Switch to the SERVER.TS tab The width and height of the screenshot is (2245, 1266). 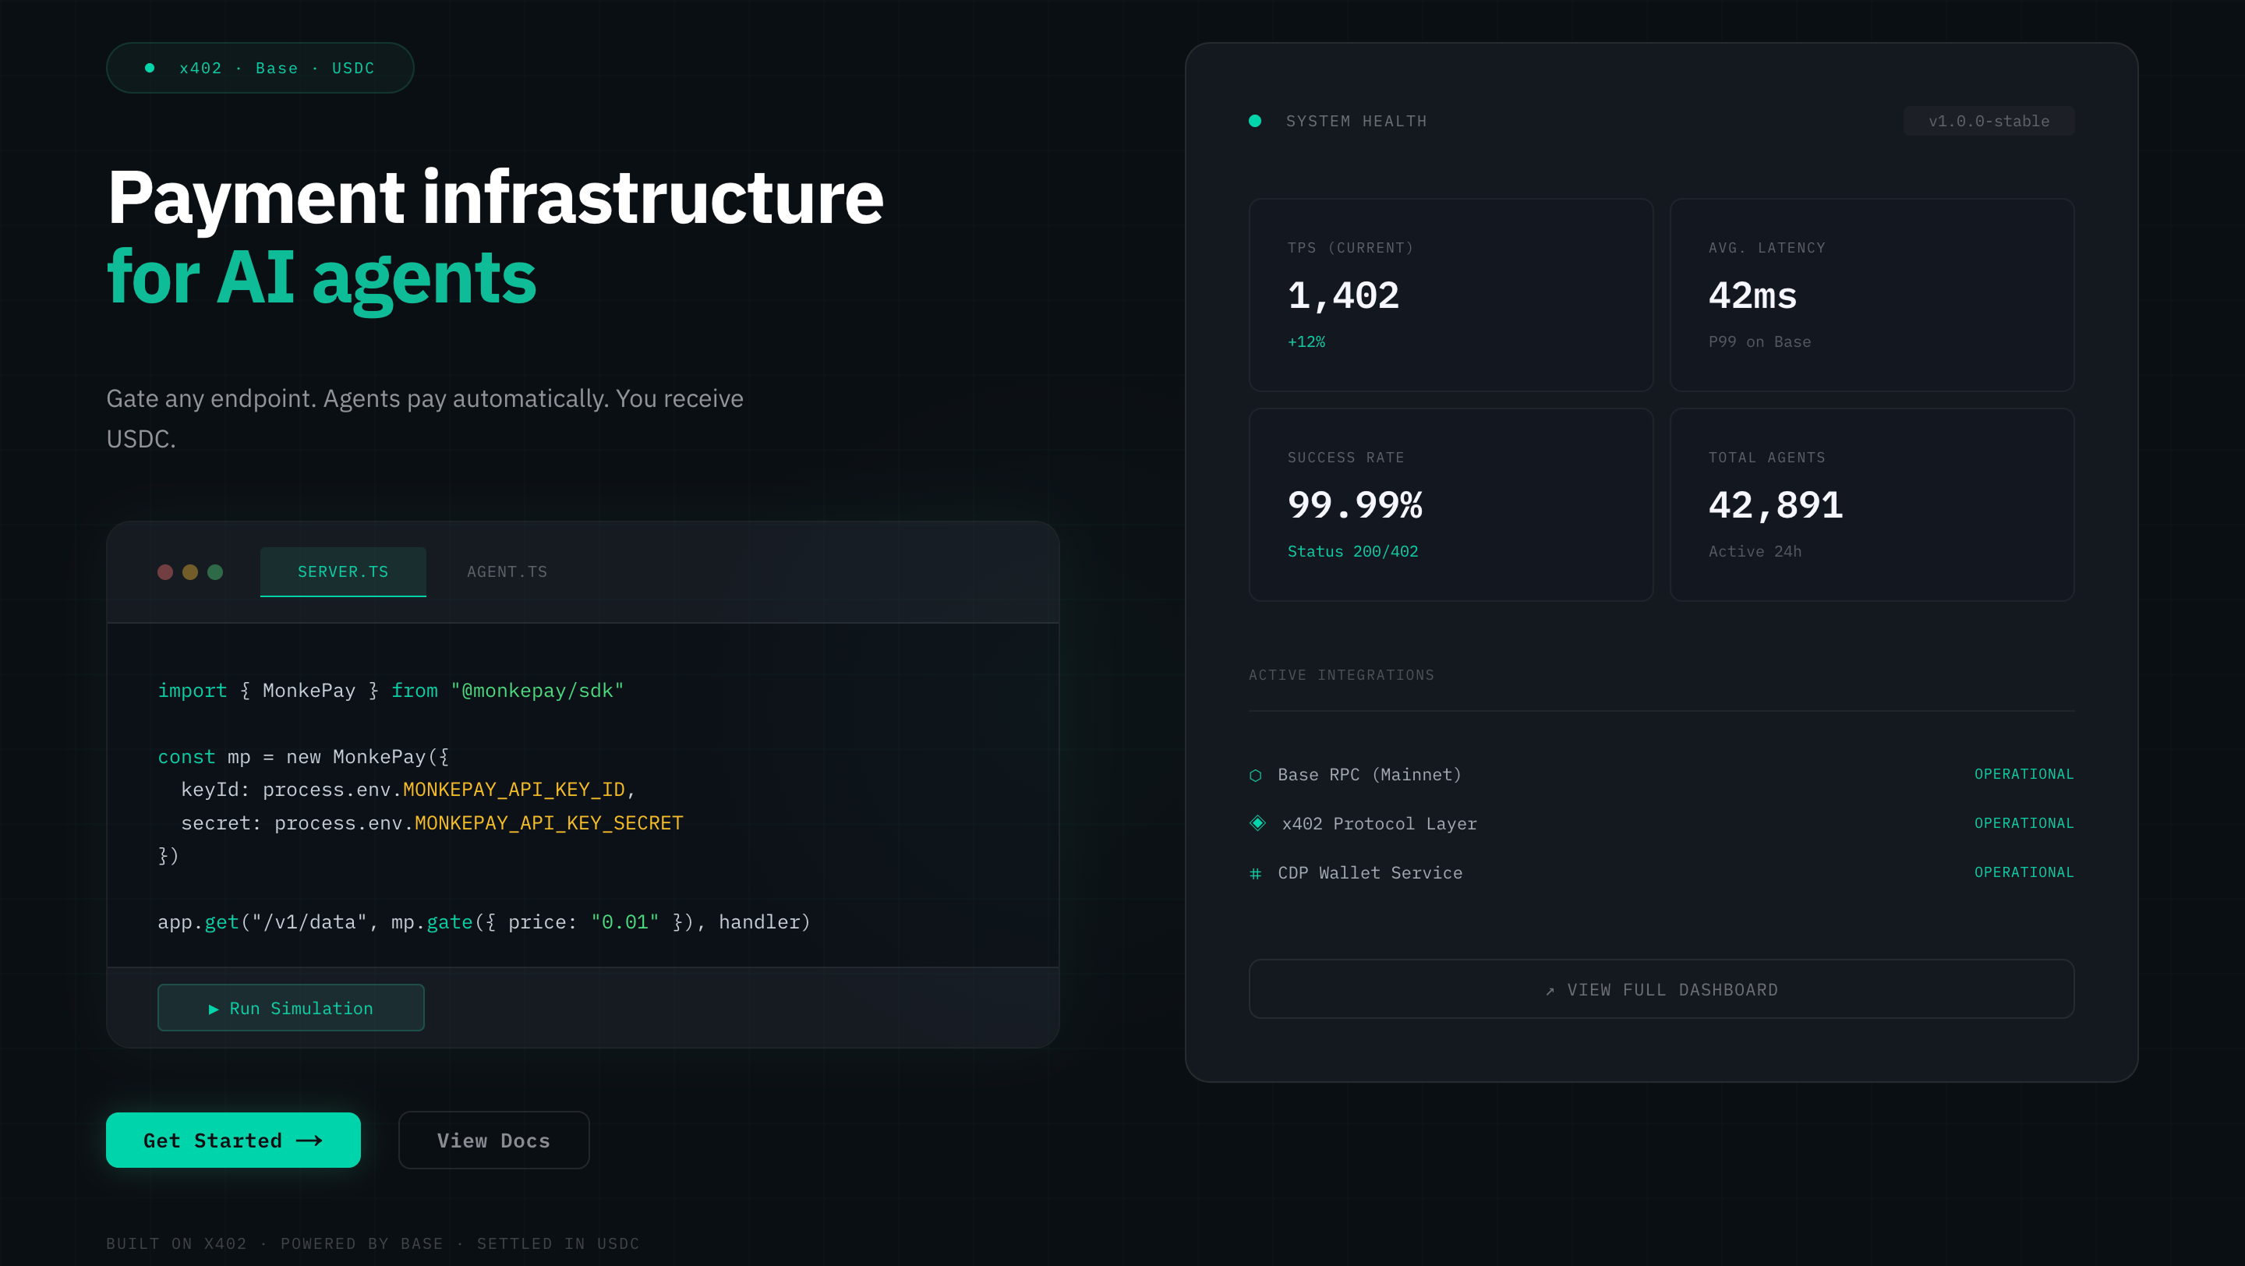point(342,571)
